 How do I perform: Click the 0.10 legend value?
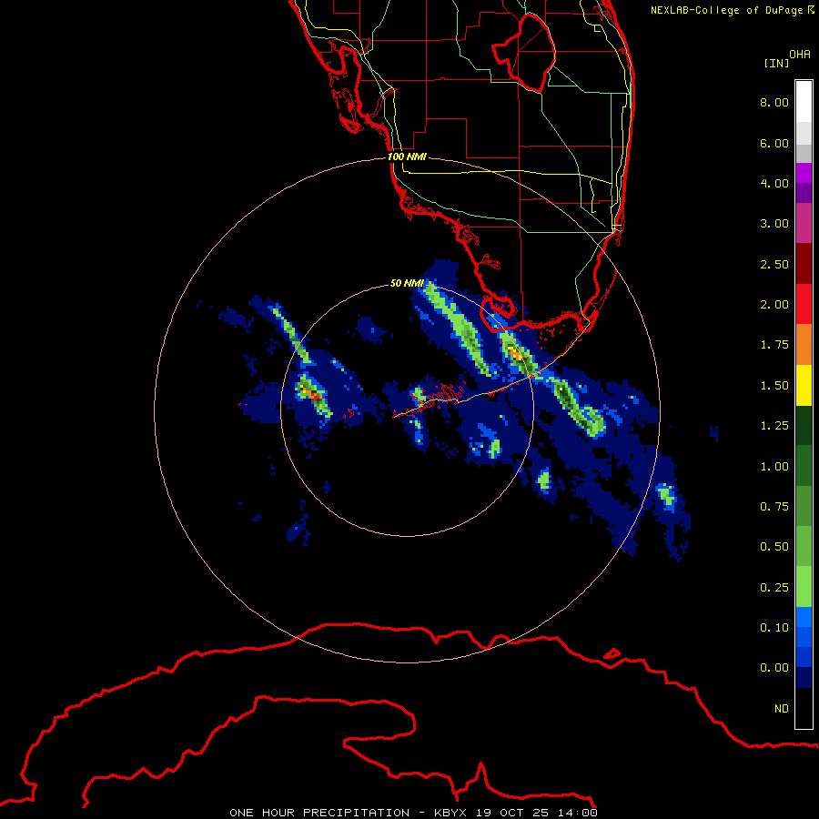click(774, 628)
